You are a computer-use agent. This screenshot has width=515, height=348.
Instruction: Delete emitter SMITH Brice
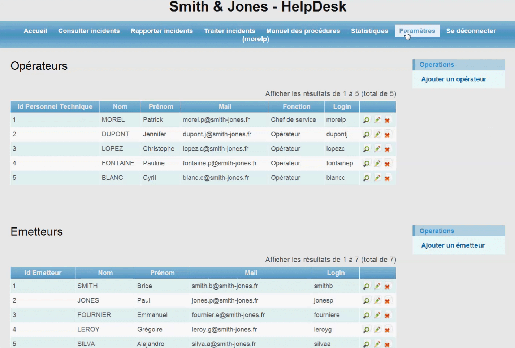[387, 286]
